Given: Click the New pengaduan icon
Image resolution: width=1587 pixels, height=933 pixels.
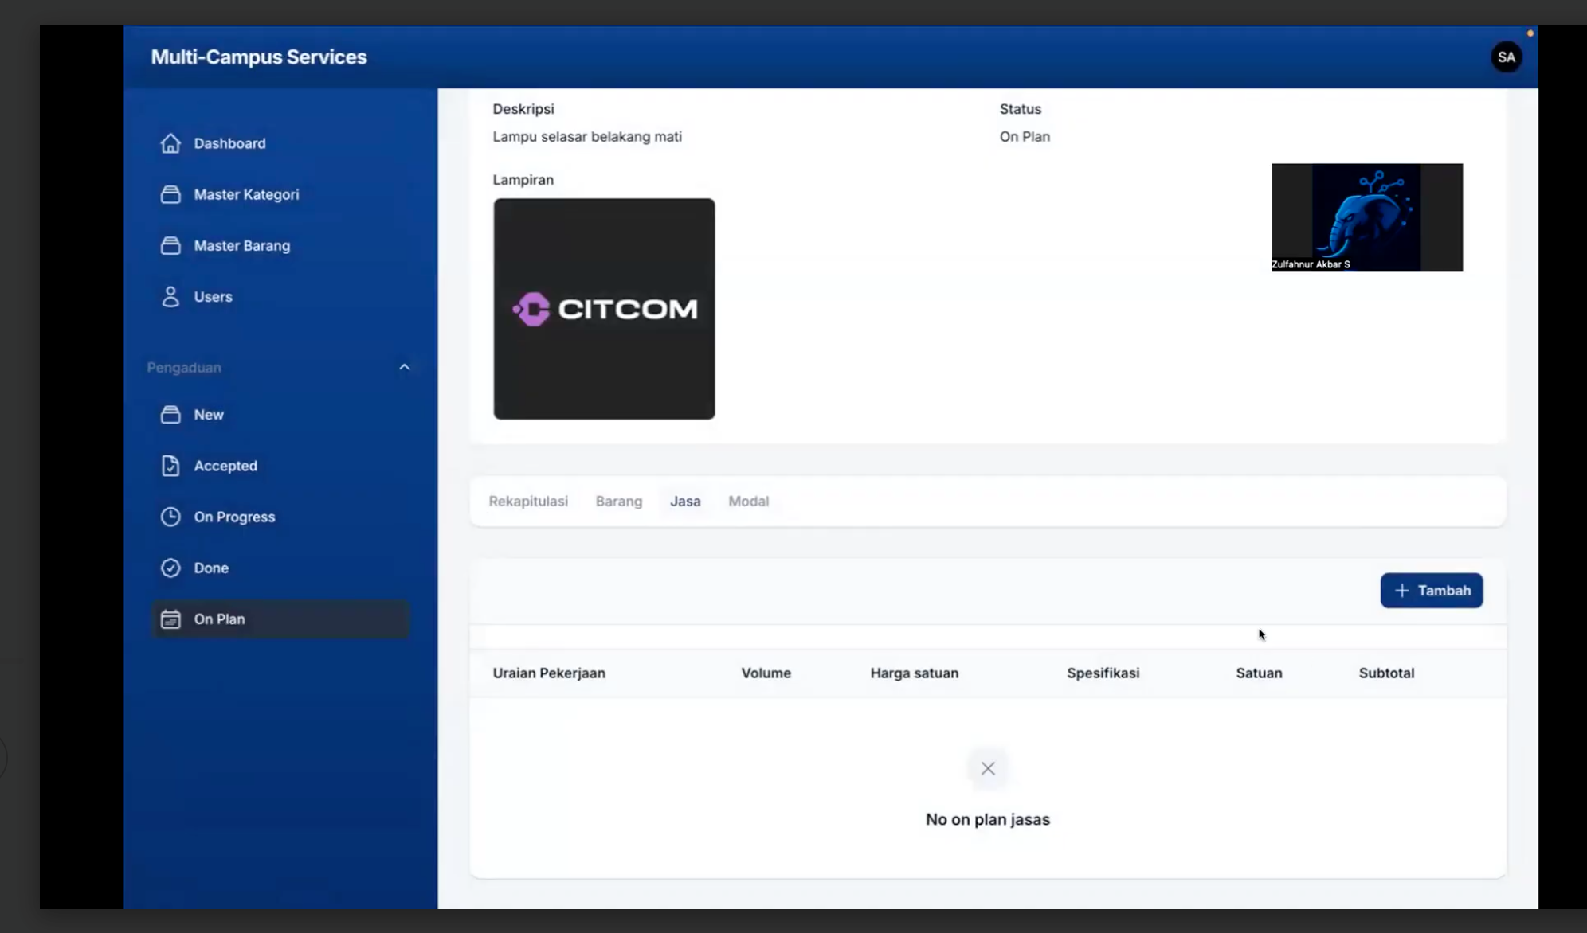Looking at the screenshot, I should click(170, 415).
